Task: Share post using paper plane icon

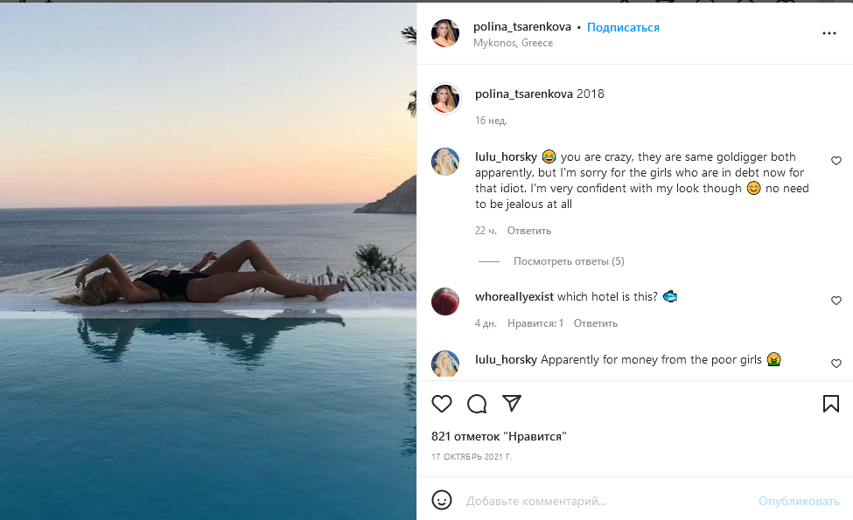Action: coord(512,404)
